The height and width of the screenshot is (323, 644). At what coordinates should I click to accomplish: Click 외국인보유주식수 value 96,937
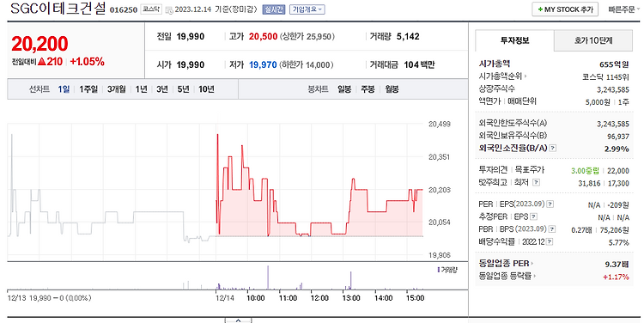(x=618, y=137)
